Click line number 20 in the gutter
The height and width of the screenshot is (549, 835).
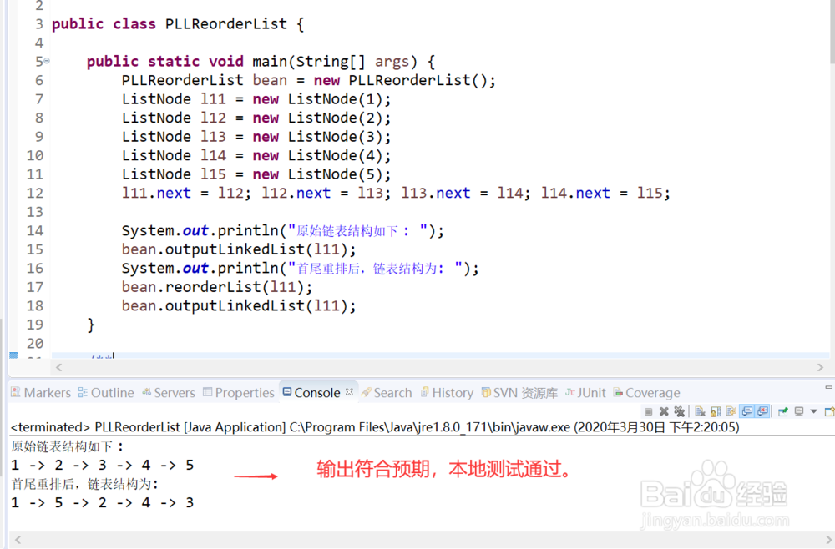pyautogui.click(x=34, y=343)
